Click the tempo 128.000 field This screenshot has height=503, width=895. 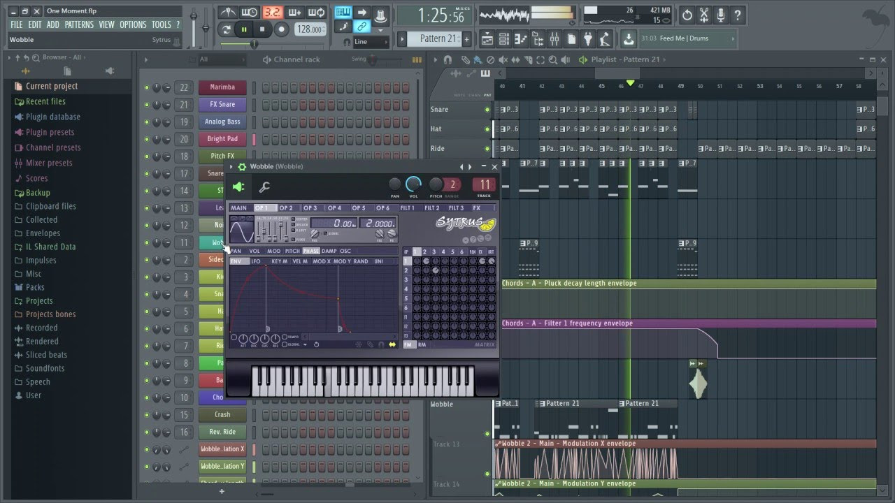point(310,29)
